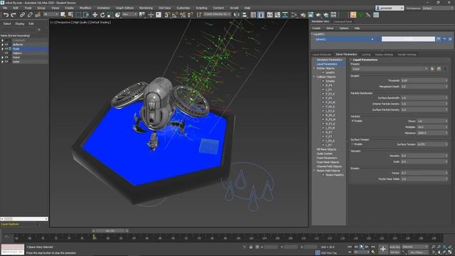Click the hammer tools icon
This screenshot has height=256, width=455.
(368, 15)
